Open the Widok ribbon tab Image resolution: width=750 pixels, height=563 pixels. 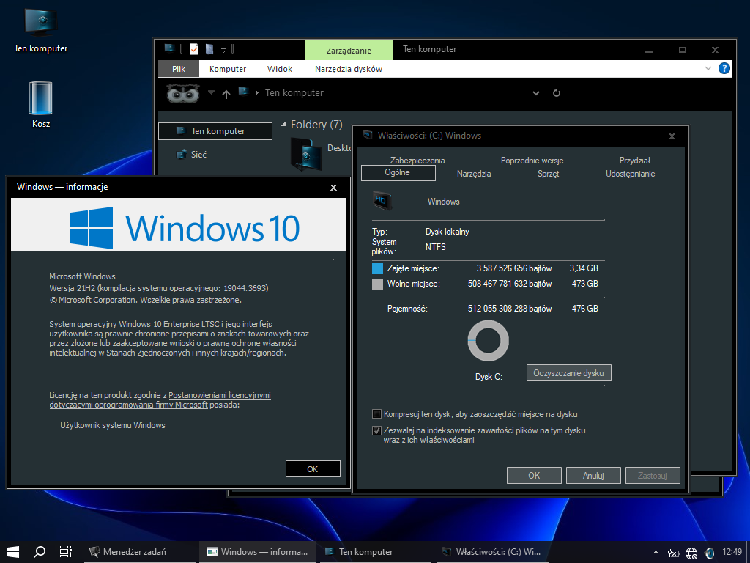[x=280, y=69]
